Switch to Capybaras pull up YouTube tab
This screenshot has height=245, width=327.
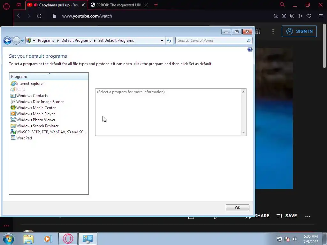(x=56, y=5)
